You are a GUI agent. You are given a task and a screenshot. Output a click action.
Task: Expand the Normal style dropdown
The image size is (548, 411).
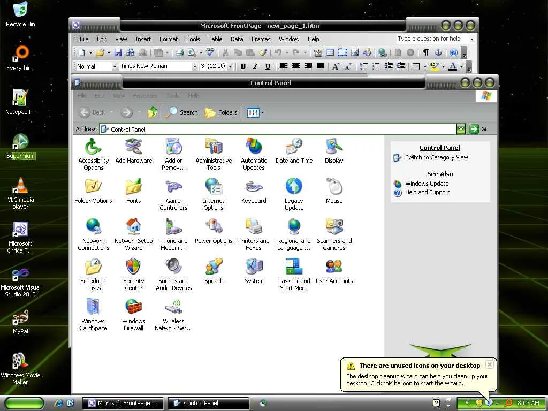coord(115,66)
